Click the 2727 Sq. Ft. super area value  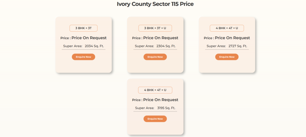coord(238,46)
